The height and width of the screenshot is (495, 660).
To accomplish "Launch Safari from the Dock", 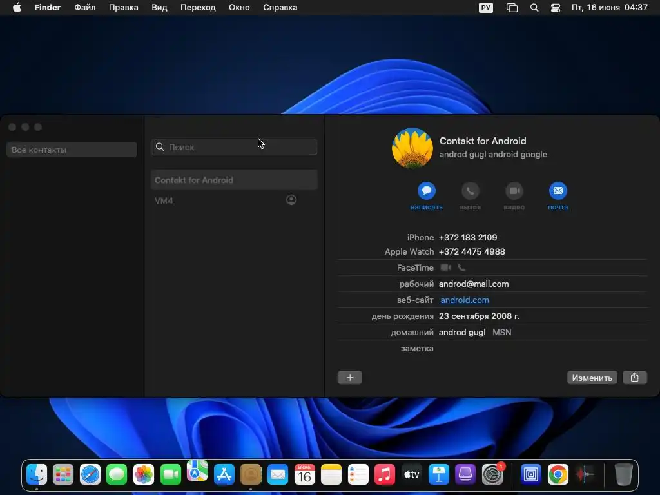I will (90, 474).
